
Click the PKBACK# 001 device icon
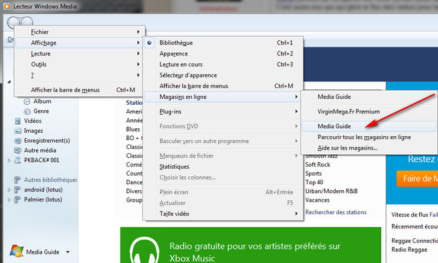click(x=17, y=160)
